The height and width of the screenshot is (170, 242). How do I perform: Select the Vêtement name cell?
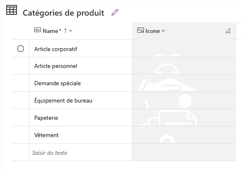tap(80, 135)
